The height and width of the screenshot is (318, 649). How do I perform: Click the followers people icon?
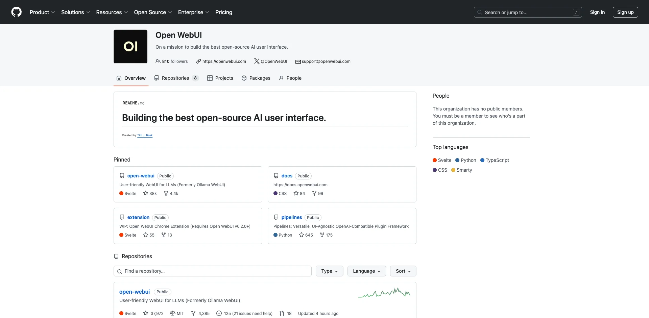[158, 61]
